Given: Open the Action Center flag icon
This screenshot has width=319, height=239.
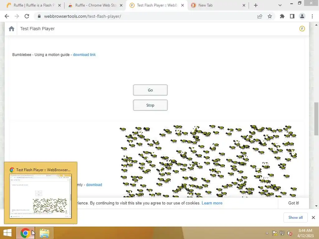Looking at the screenshot, I should point(275,233).
